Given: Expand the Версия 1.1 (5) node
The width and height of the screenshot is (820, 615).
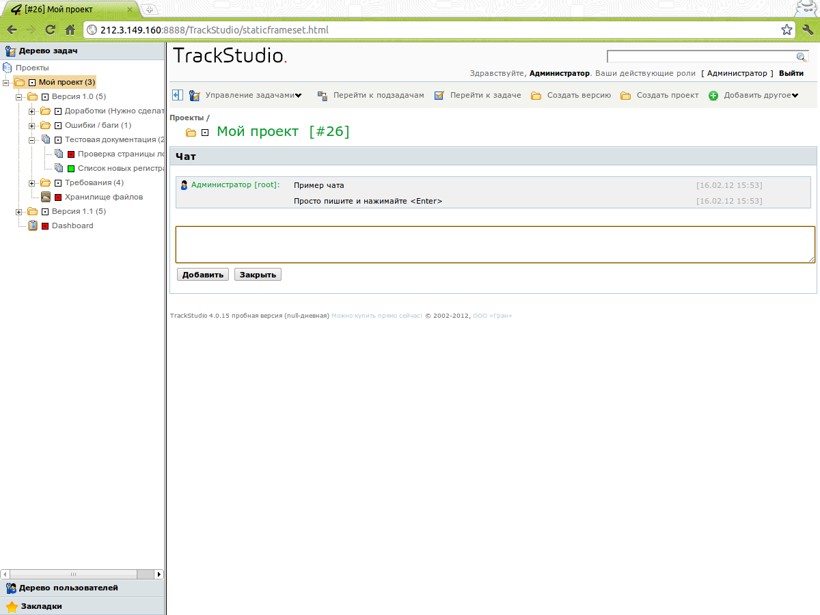Looking at the screenshot, I should (x=19, y=211).
